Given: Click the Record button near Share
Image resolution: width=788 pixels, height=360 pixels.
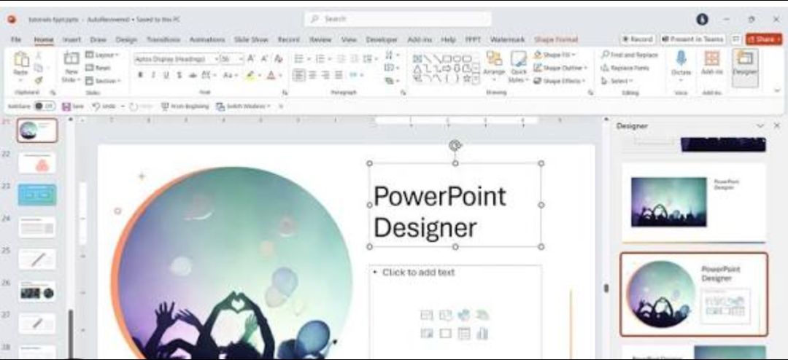Looking at the screenshot, I should (x=637, y=39).
